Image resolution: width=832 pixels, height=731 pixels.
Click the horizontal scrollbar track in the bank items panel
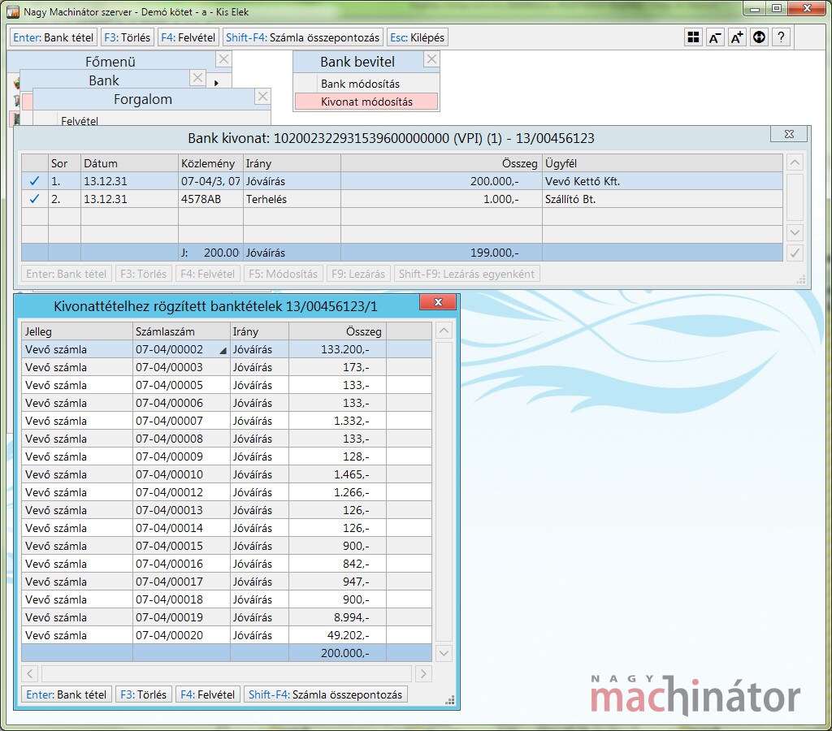point(227,673)
